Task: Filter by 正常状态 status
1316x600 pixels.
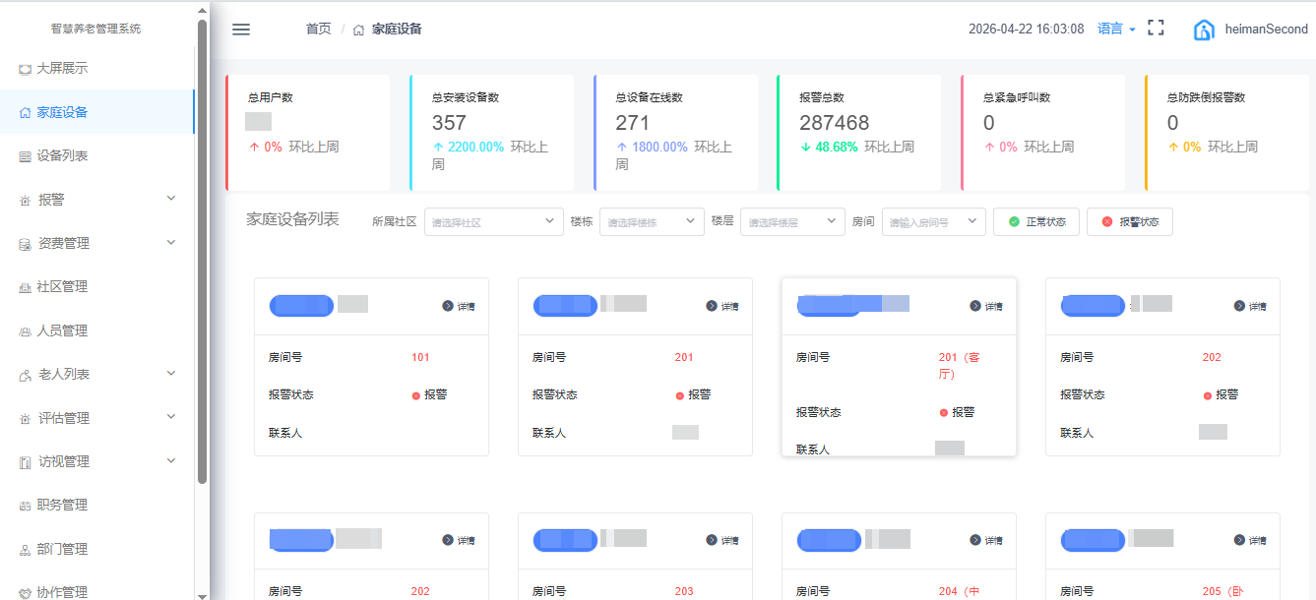Action: click(x=1035, y=222)
